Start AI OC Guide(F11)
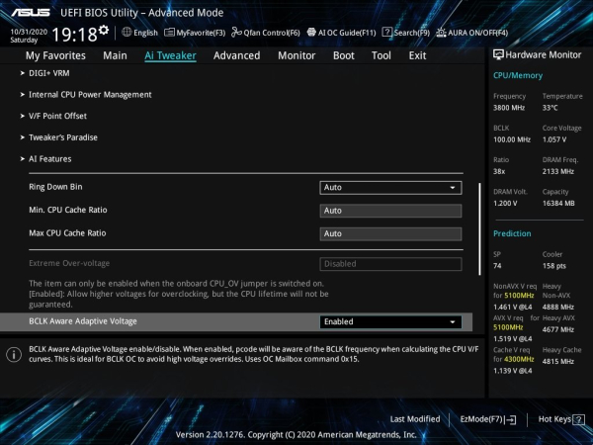Image resolution: width=593 pixels, height=445 pixels. pos(347,33)
